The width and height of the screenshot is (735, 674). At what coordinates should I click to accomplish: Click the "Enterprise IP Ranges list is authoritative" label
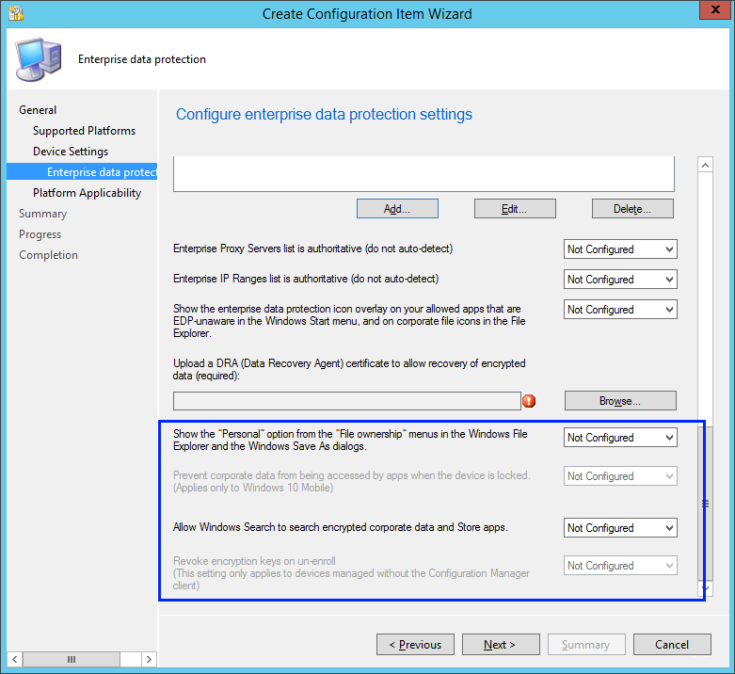point(306,279)
